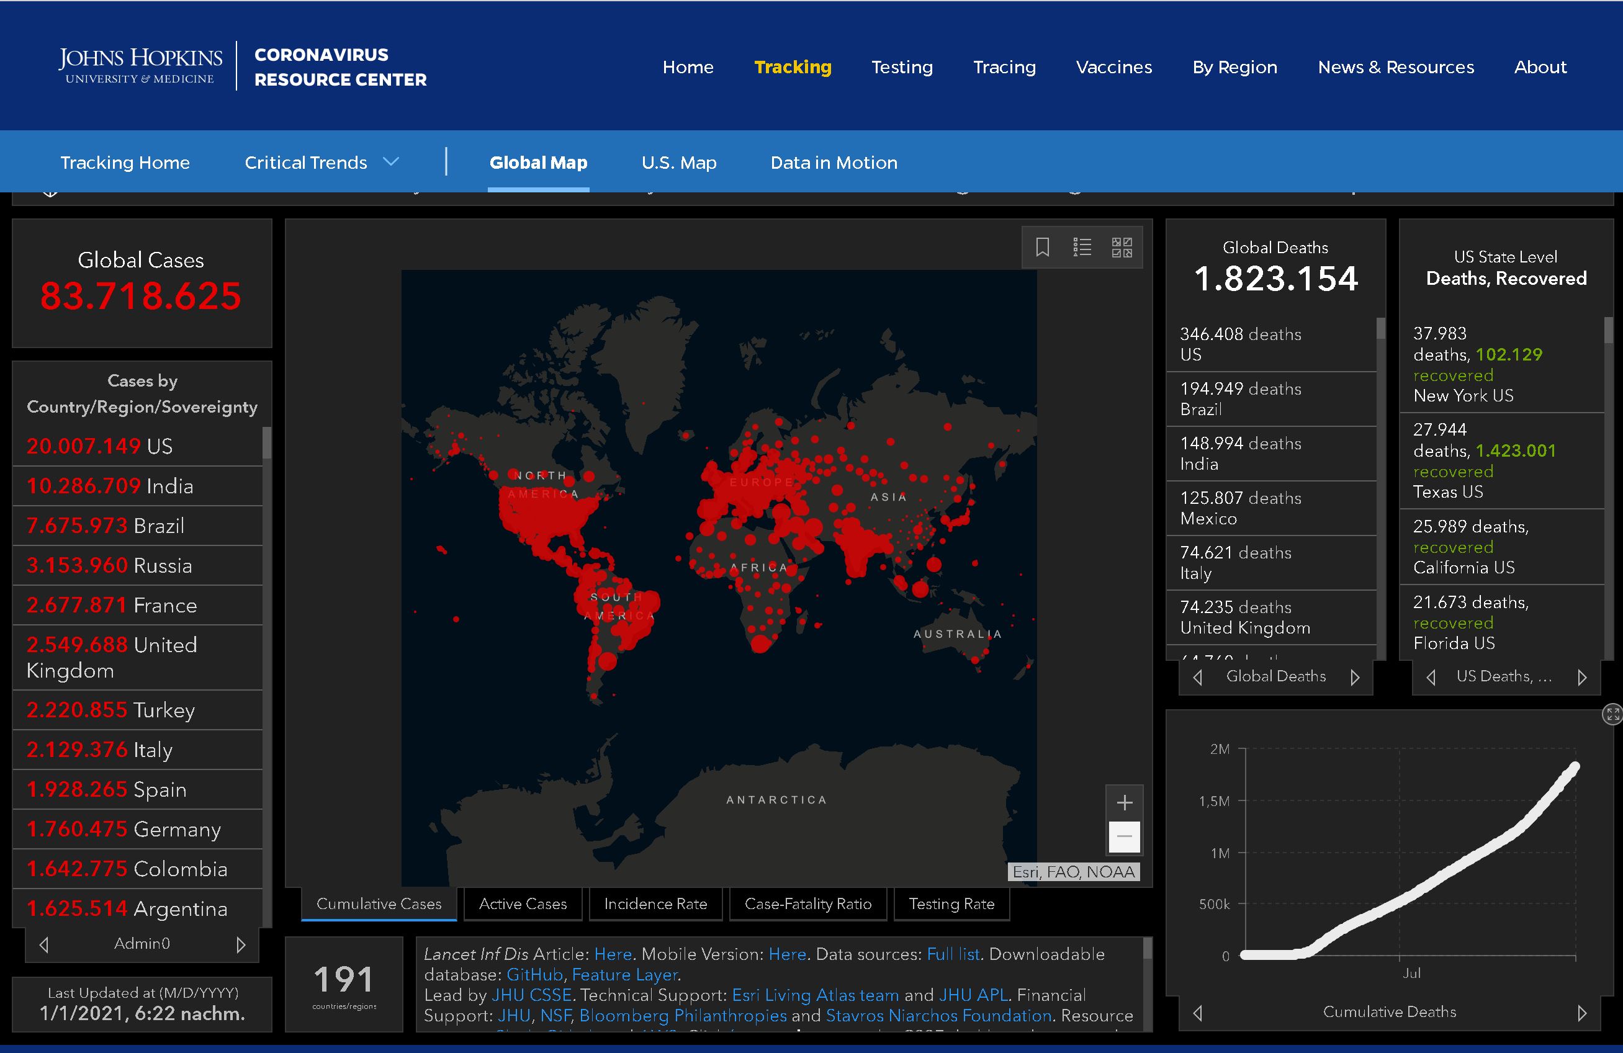The height and width of the screenshot is (1053, 1623).
Task: Select the Testing Rate map tab
Action: click(951, 903)
